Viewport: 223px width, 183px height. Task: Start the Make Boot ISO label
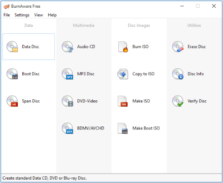pos(146,128)
